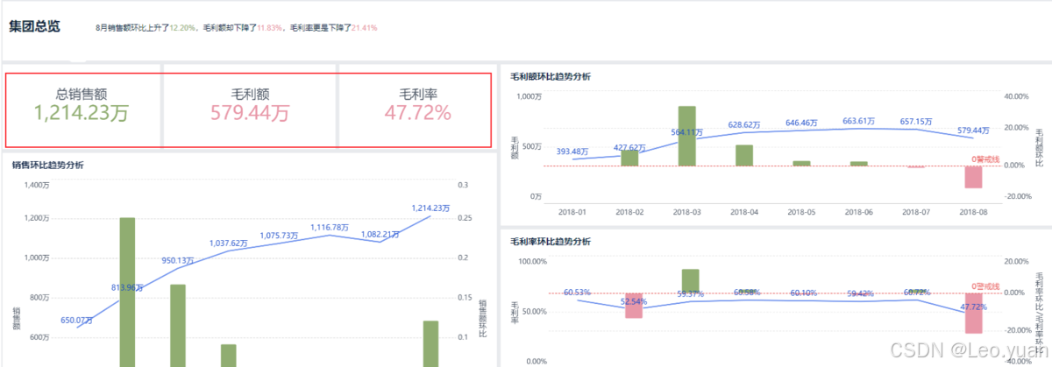Click the 2018-05 x-axis label in gross profit chart
1052x367 pixels.
tap(800, 211)
